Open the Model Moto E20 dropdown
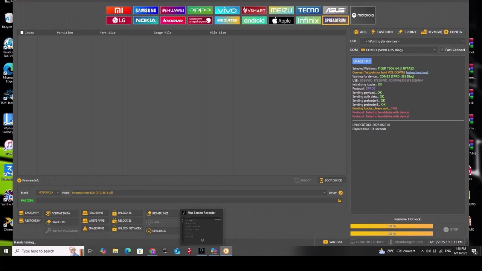 click(198, 193)
